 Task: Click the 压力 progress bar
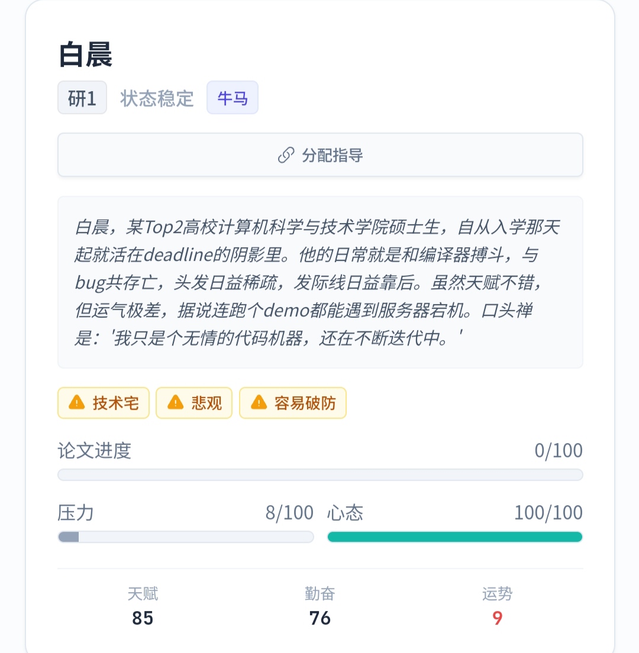(x=185, y=537)
